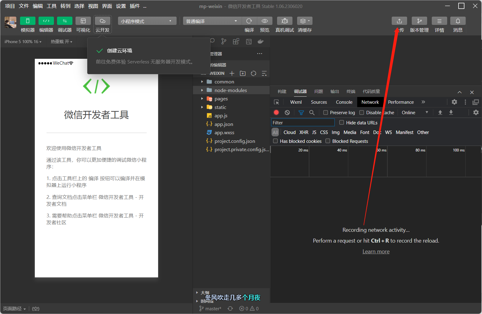This screenshot has height=314, width=482.
Task: Check Has blocked cookies
Action: (276, 141)
